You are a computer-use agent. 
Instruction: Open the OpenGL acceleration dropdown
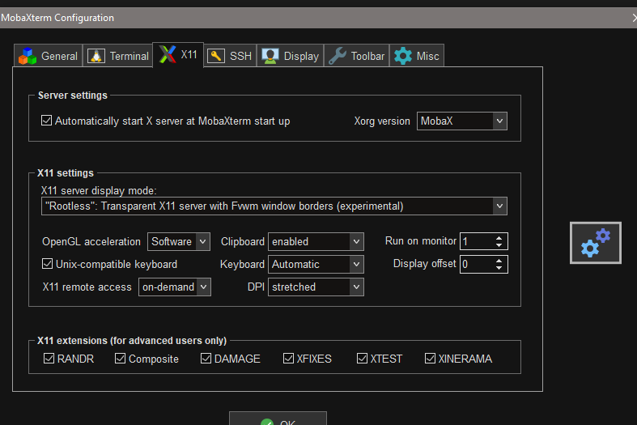(202, 241)
